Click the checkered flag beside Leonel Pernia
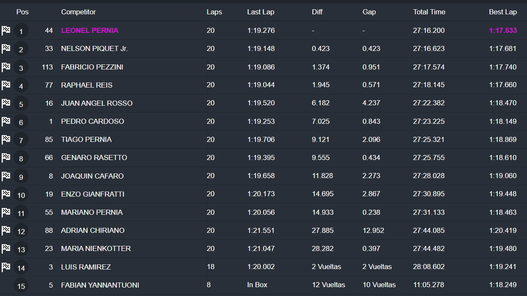This screenshot has width=527, height=296. click(x=6, y=30)
